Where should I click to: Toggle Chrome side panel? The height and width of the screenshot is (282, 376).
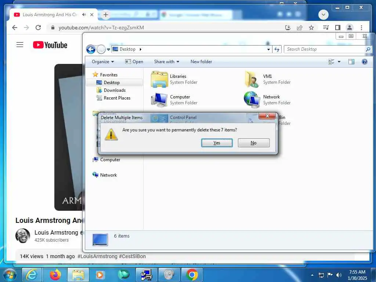[338, 28]
